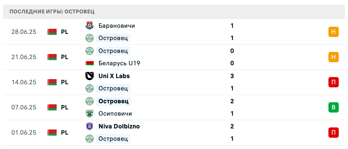Click the Барановичи club crest icon
Screen dimensions: 348x149
click(x=90, y=26)
